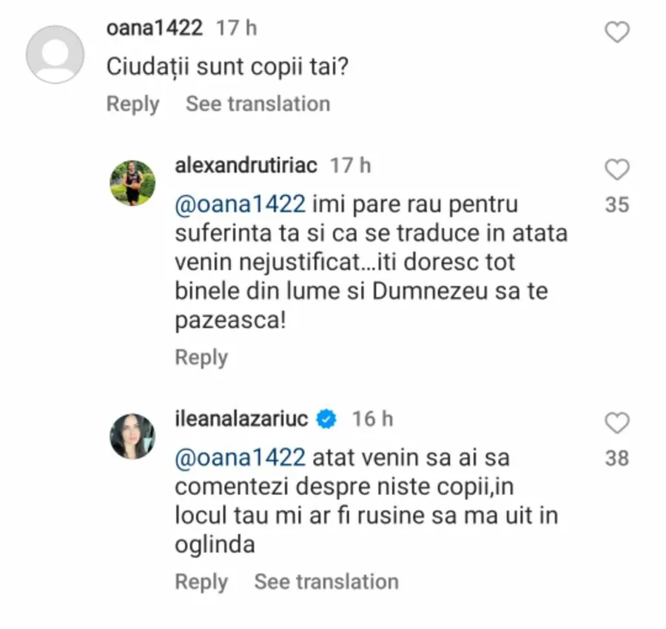Reply to oana1422's comment
This screenshot has height=629, width=666.
point(132,104)
